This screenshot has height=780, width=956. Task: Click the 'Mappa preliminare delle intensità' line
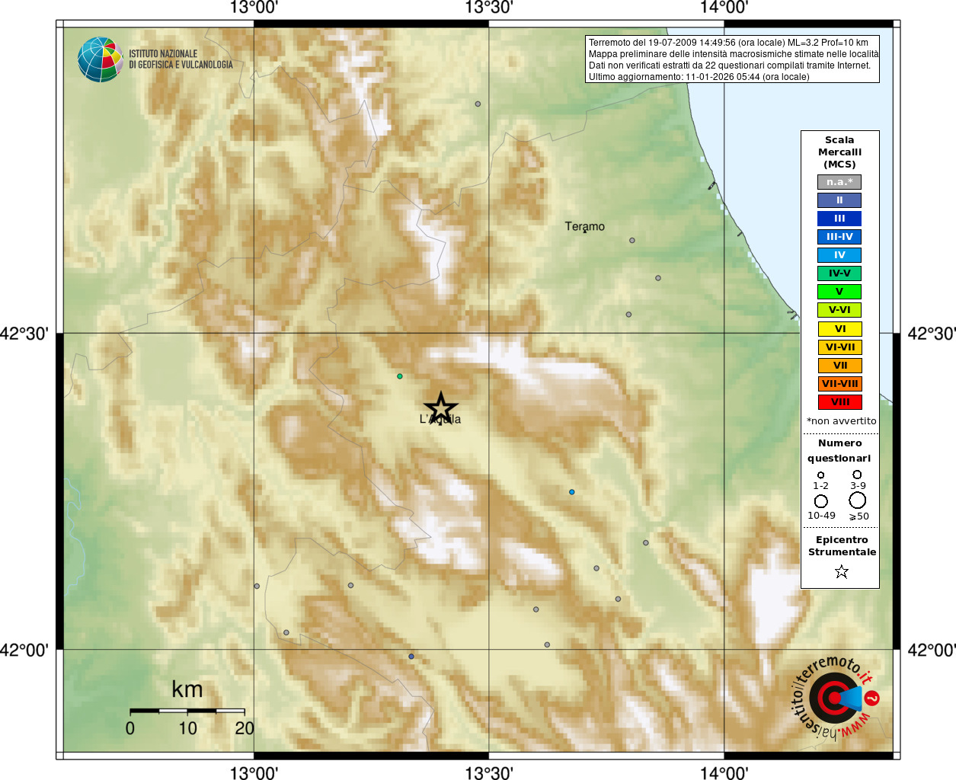pos(734,54)
